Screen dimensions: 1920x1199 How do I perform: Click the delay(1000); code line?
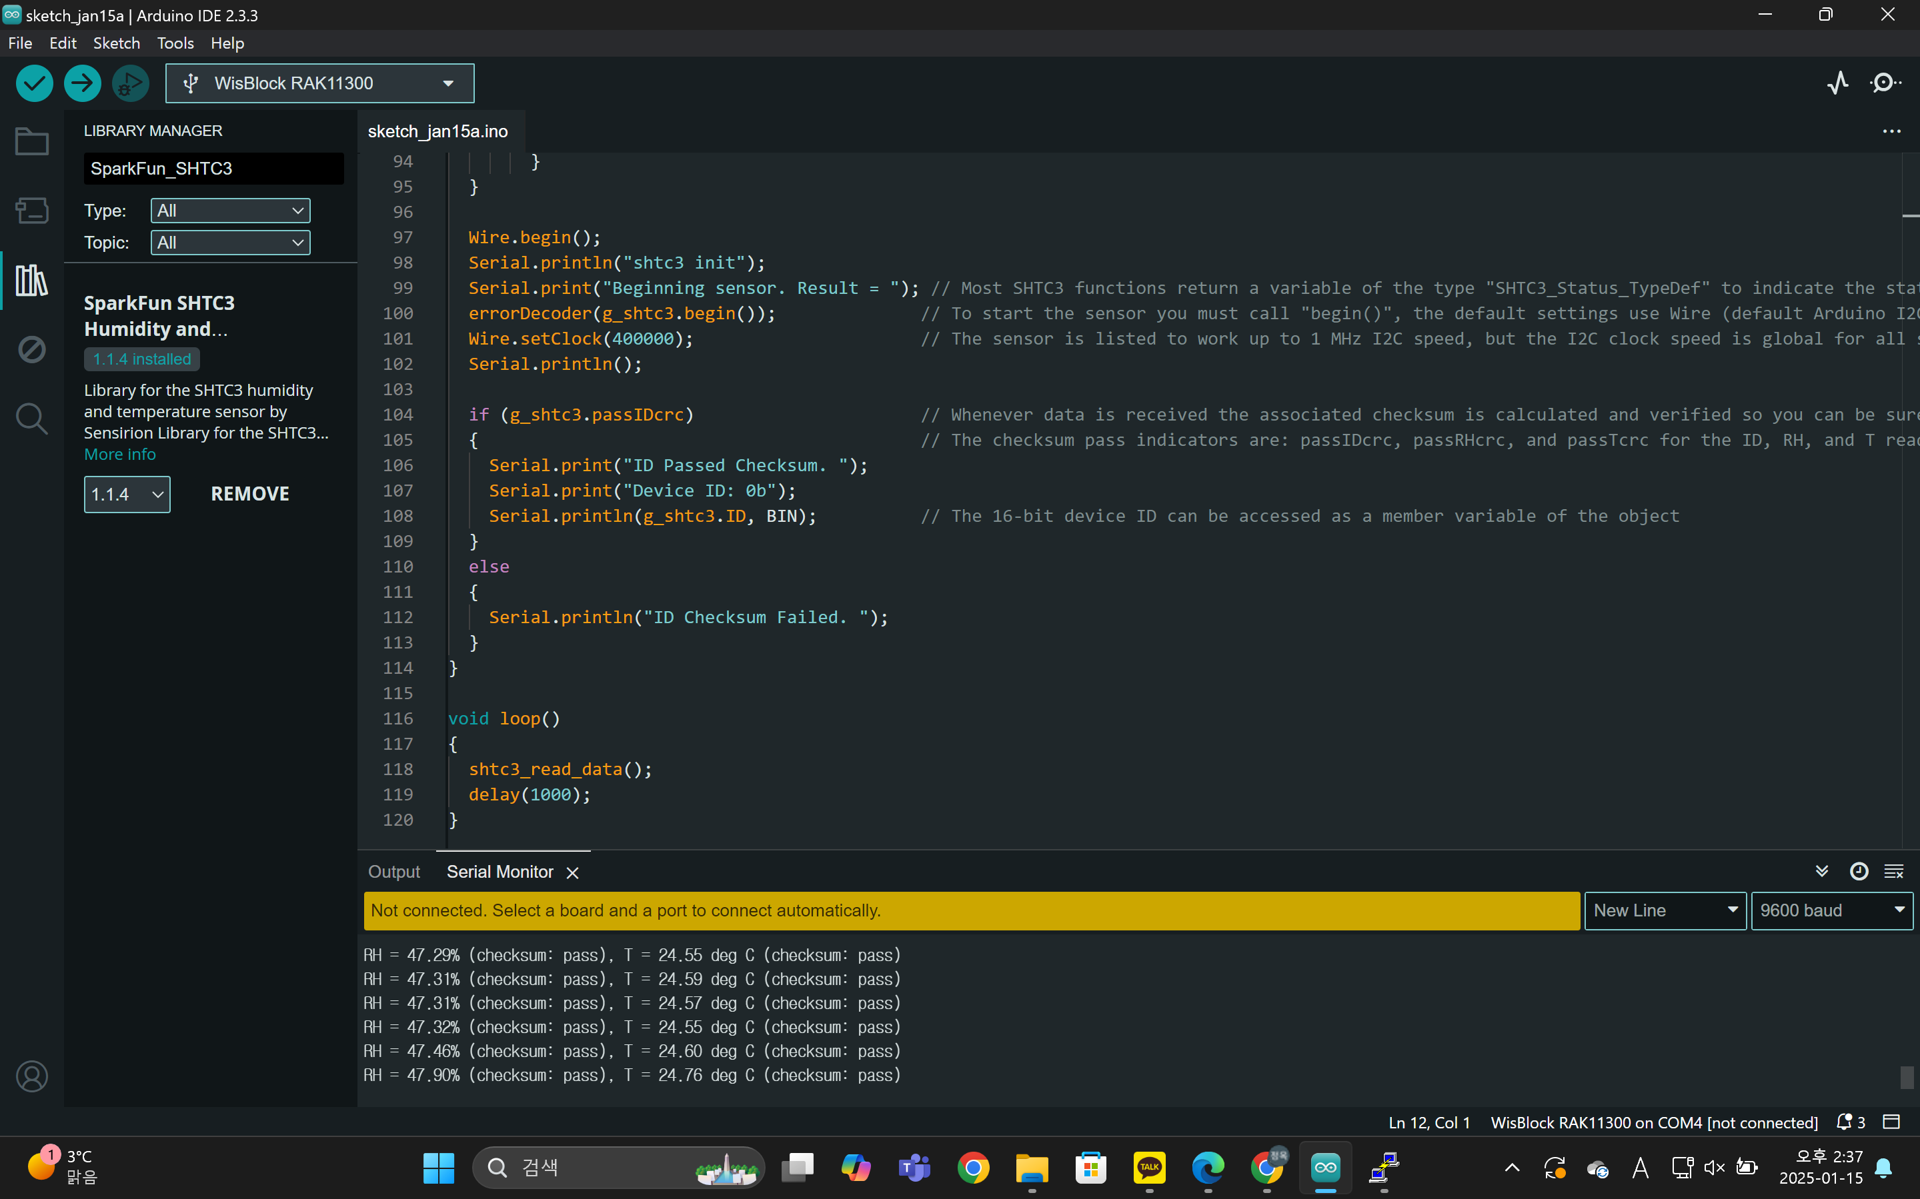(530, 794)
